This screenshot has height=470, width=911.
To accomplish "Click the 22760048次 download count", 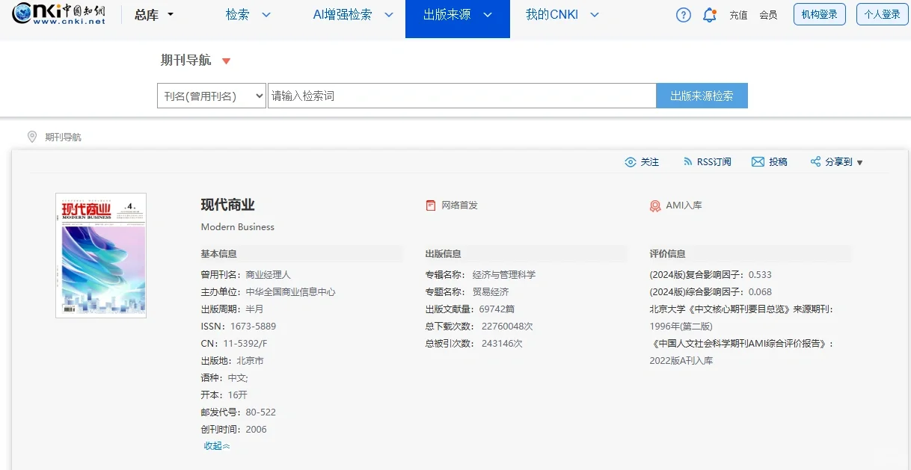I will pyautogui.click(x=507, y=327).
